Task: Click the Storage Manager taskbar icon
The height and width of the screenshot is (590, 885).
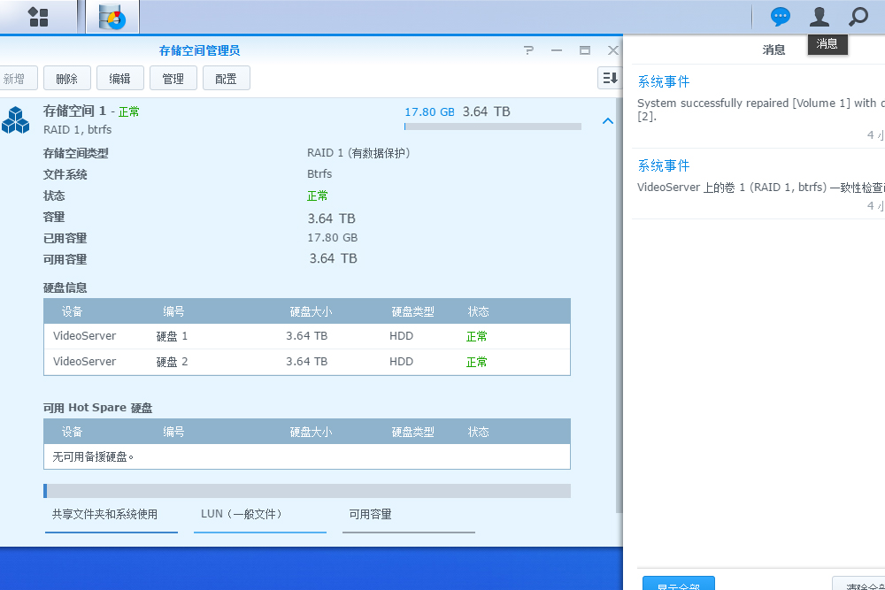Action: coord(112,16)
